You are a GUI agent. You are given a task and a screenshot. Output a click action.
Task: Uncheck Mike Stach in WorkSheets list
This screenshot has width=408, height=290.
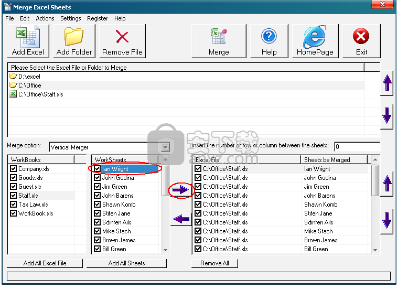click(x=97, y=231)
